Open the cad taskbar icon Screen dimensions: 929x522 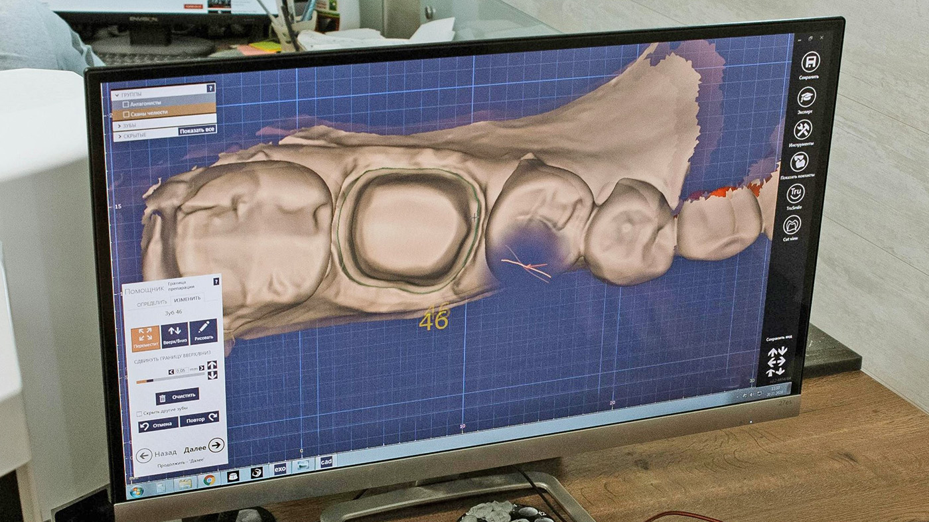tap(326, 462)
